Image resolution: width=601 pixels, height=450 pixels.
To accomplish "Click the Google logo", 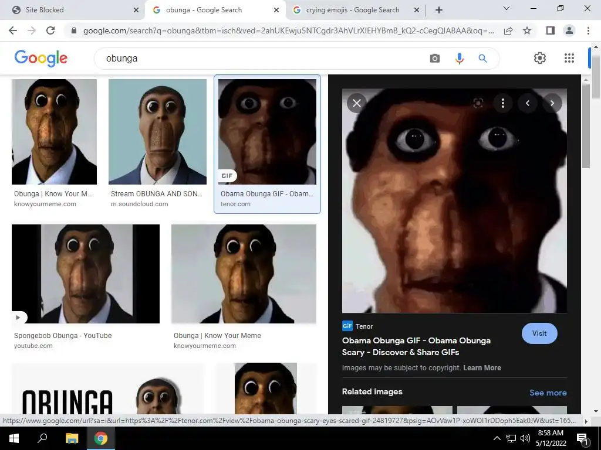I will (x=41, y=58).
